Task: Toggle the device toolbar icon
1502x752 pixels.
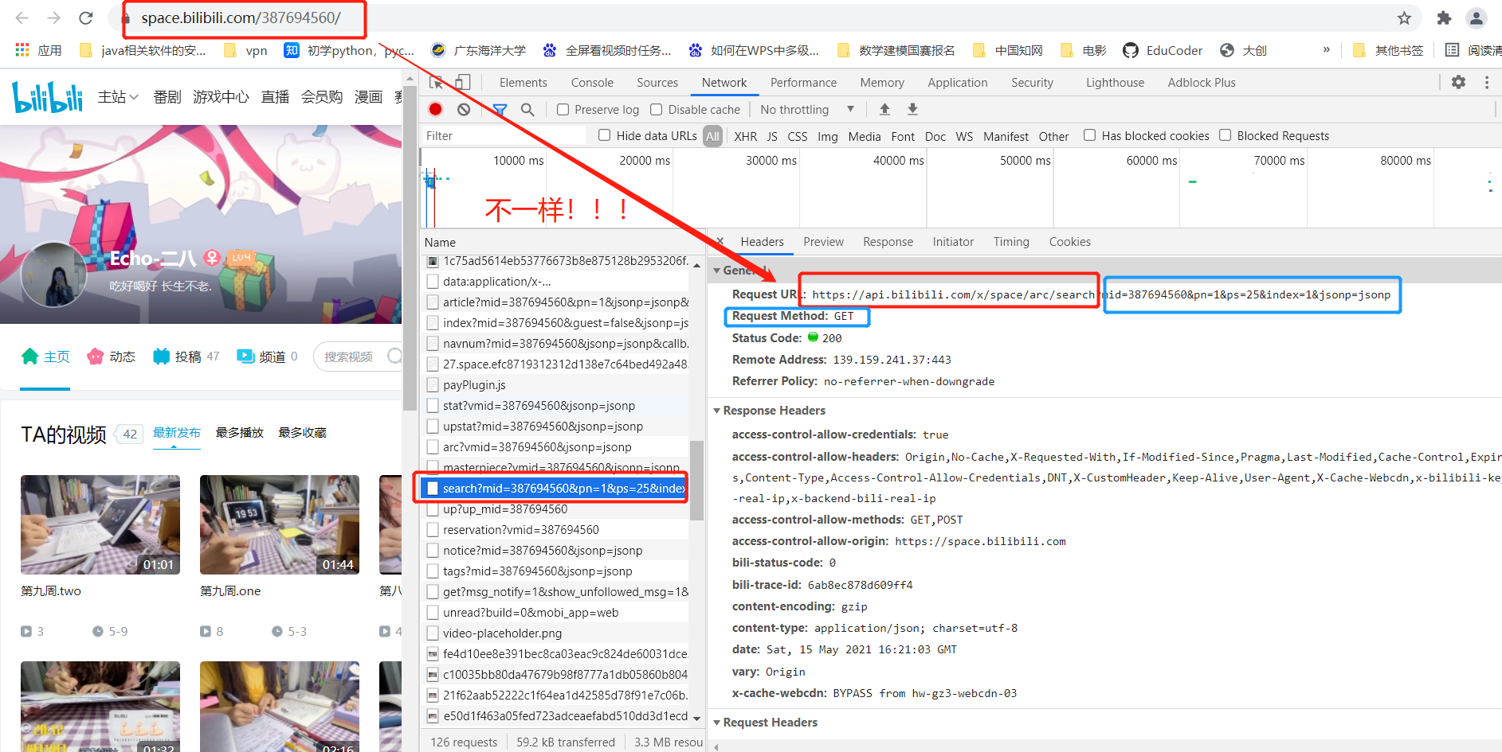Action: point(463,82)
